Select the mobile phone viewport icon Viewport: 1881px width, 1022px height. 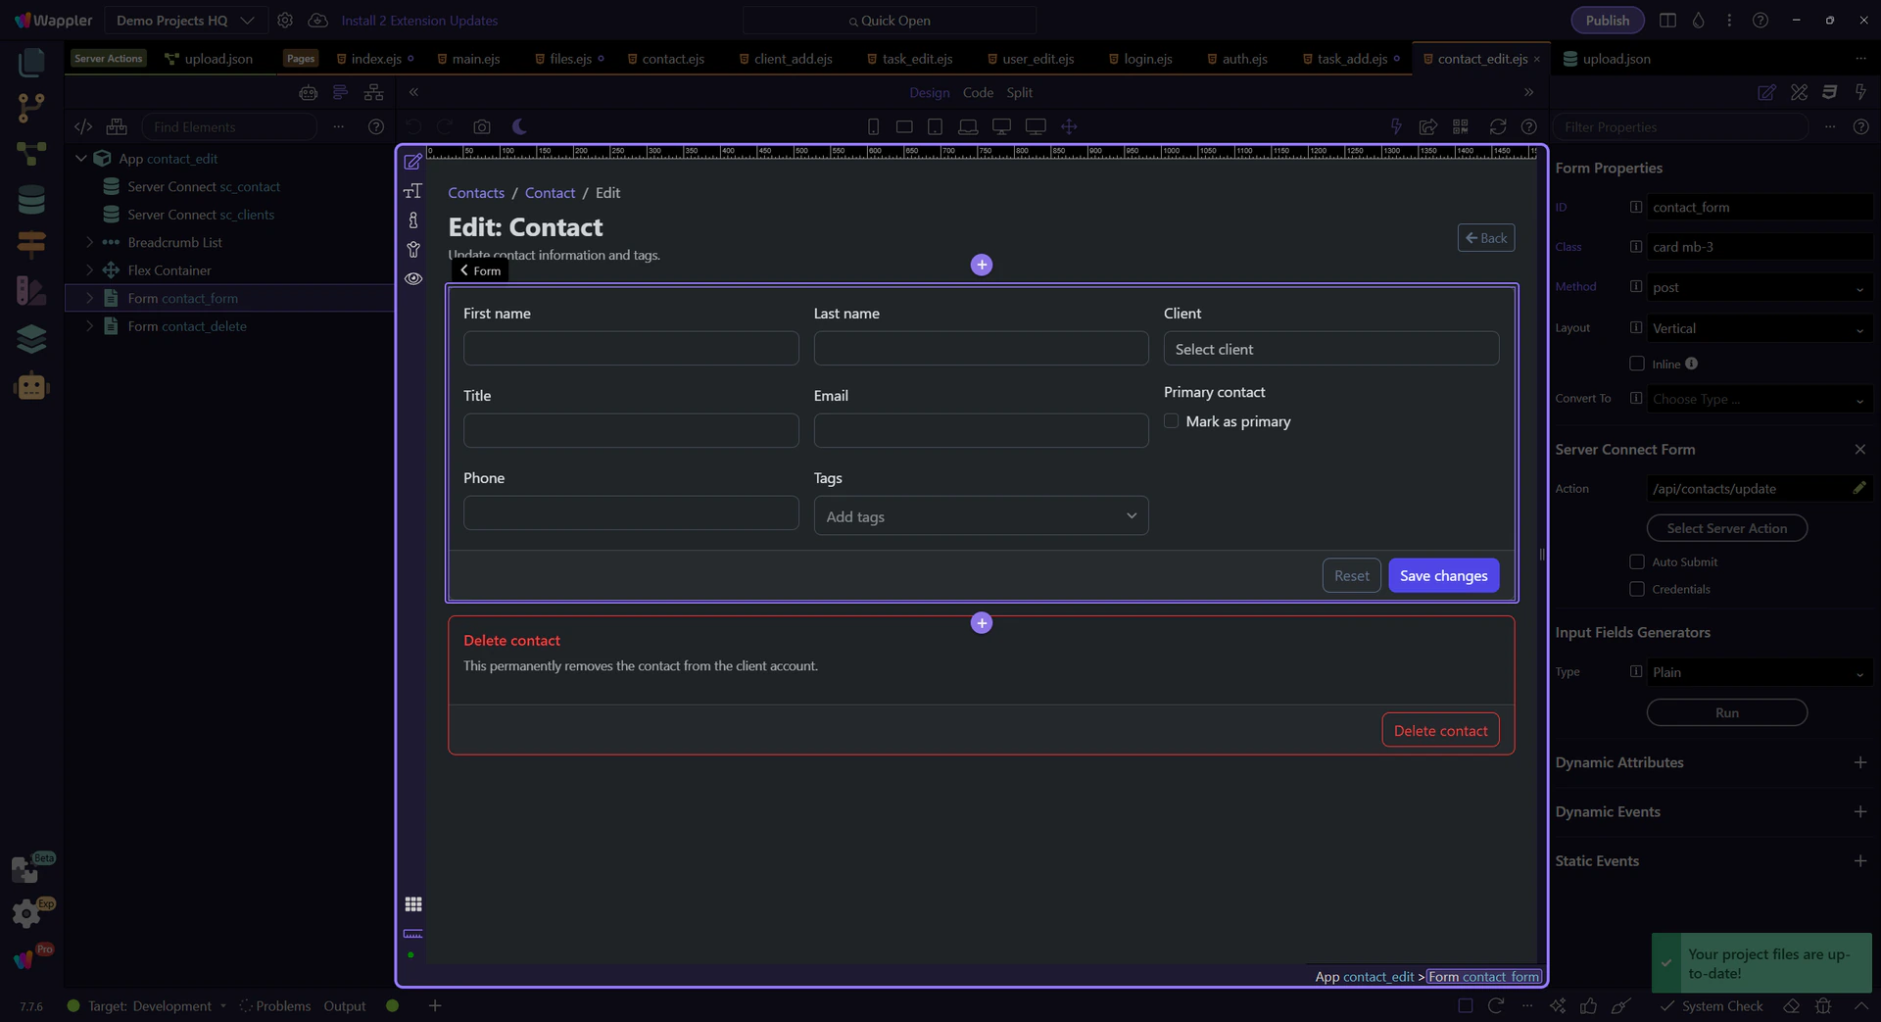873,126
